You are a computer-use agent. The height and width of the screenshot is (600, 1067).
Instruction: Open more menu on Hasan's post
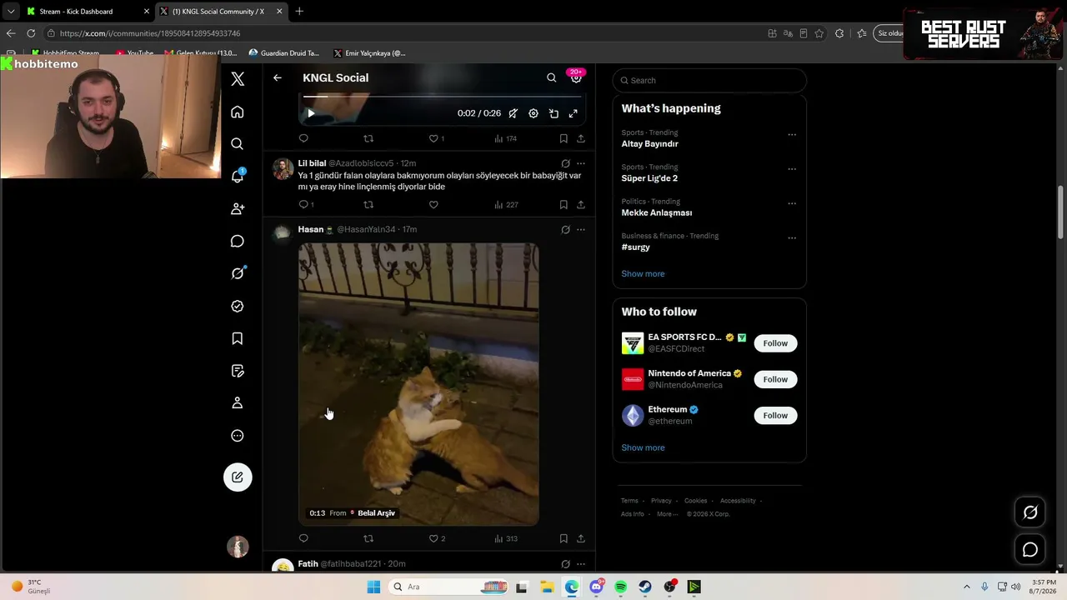coord(581,229)
